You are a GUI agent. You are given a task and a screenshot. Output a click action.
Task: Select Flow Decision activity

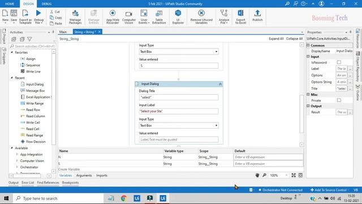33,142
